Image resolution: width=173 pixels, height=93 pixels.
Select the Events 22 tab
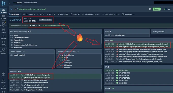point(63,14)
